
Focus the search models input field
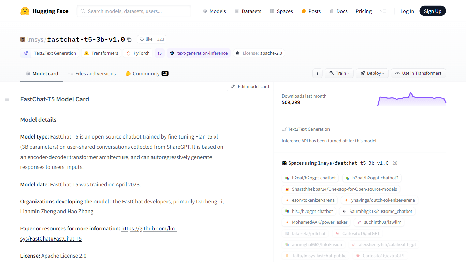(134, 11)
